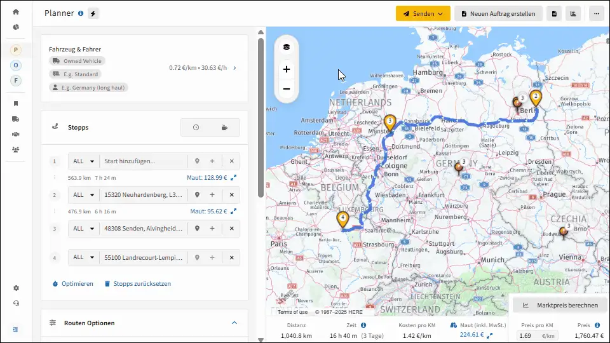
Task: Click the drag handle of stop 4
Action: click(x=55, y=257)
